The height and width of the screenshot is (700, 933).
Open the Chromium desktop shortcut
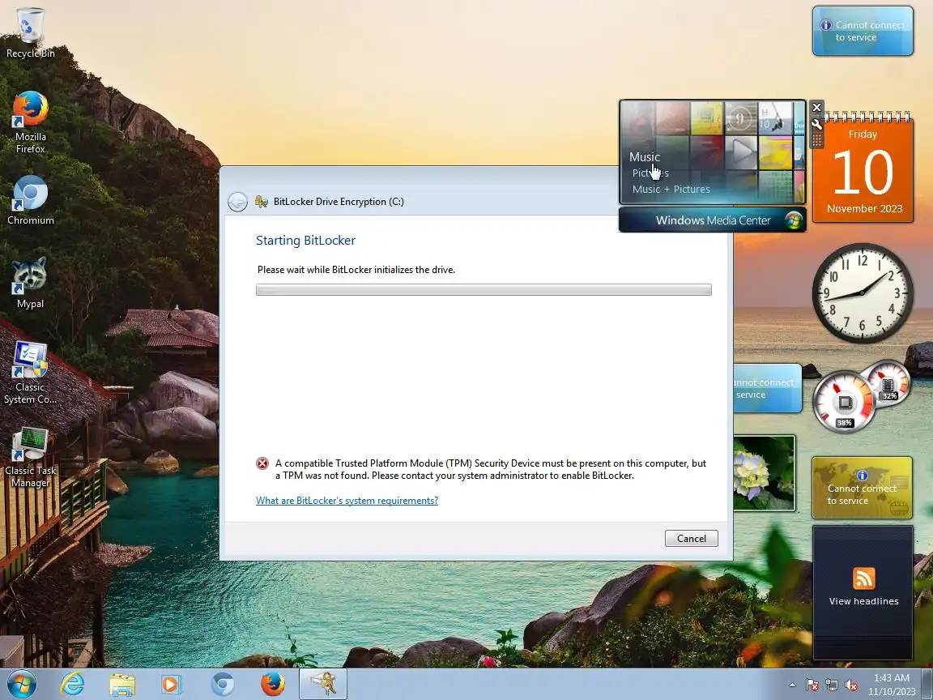30,201
